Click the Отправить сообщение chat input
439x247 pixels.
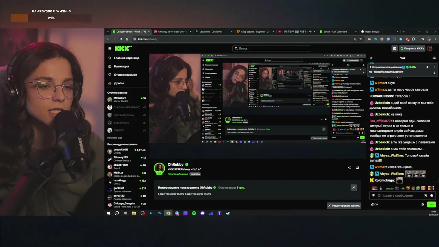tap(403, 196)
